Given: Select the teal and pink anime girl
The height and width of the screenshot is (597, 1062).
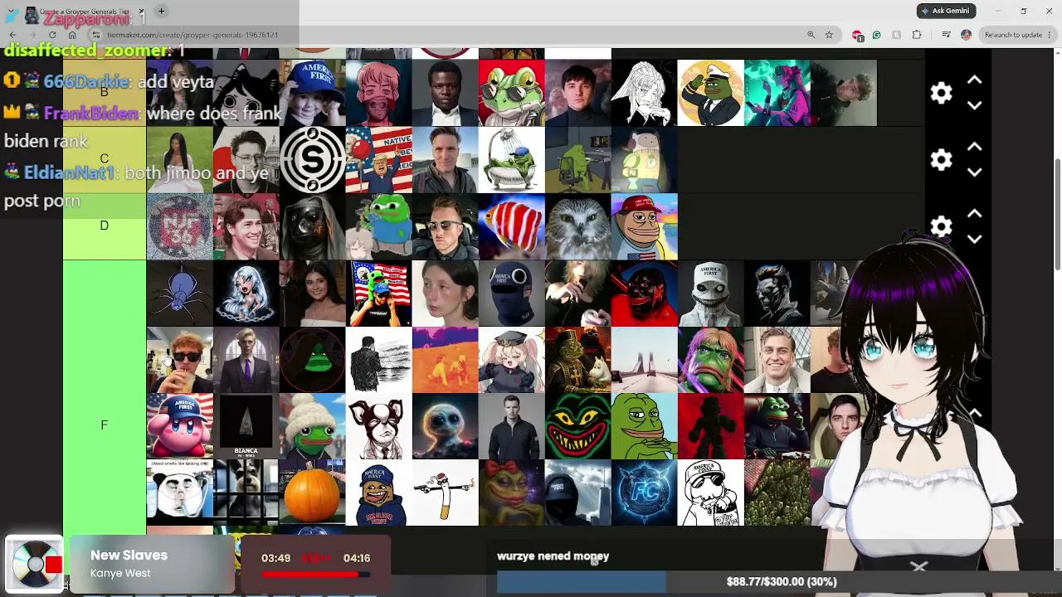Looking at the screenshot, I should point(777,93).
